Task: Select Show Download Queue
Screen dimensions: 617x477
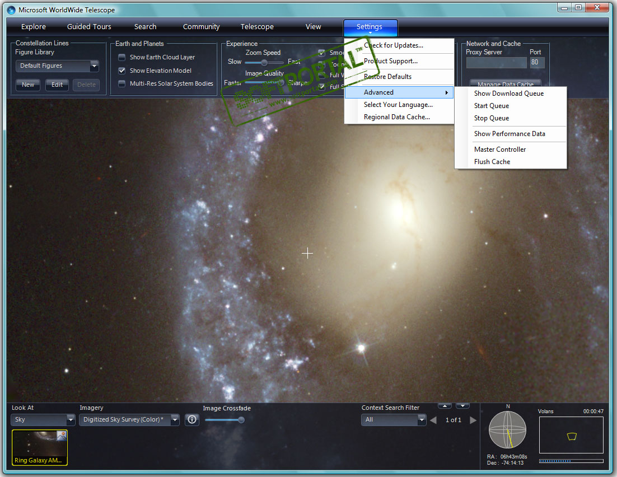Action: coord(511,93)
